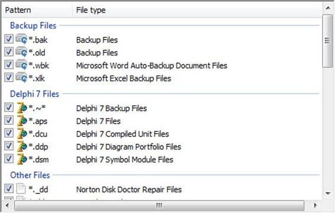Click the backup icon beside *.old
The width and height of the screenshot is (335, 213).
pos(21,52)
